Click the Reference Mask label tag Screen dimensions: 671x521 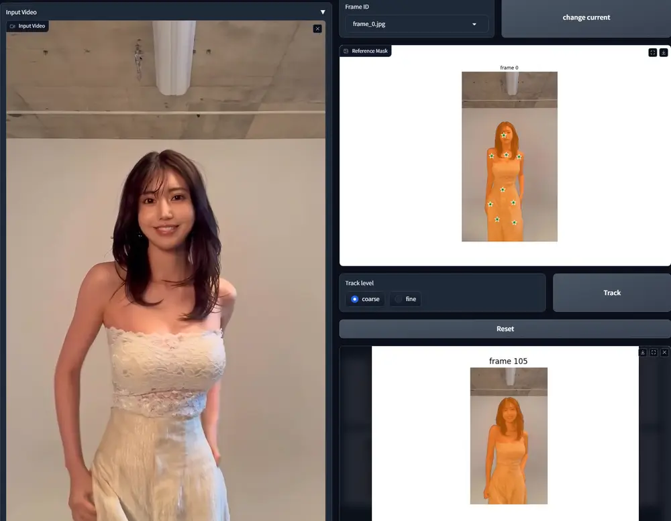[x=366, y=51]
